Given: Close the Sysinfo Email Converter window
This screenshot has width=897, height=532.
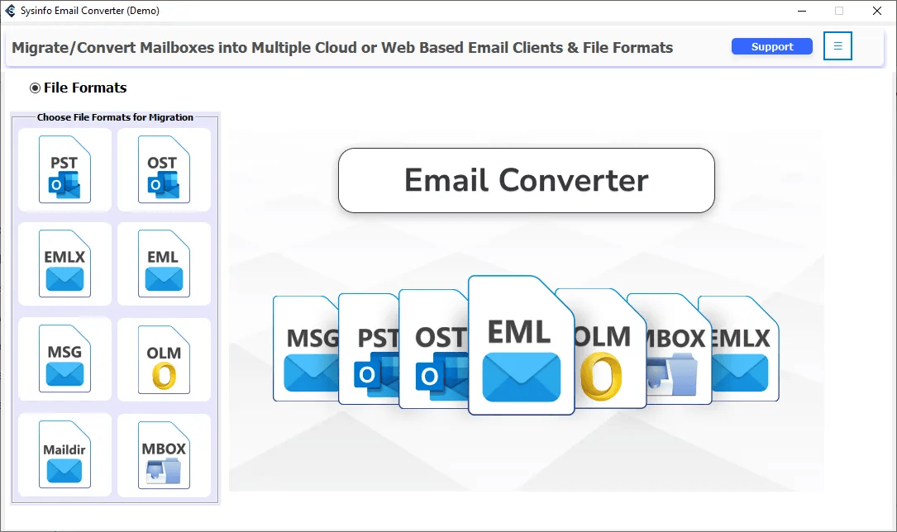Looking at the screenshot, I should coord(876,11).
